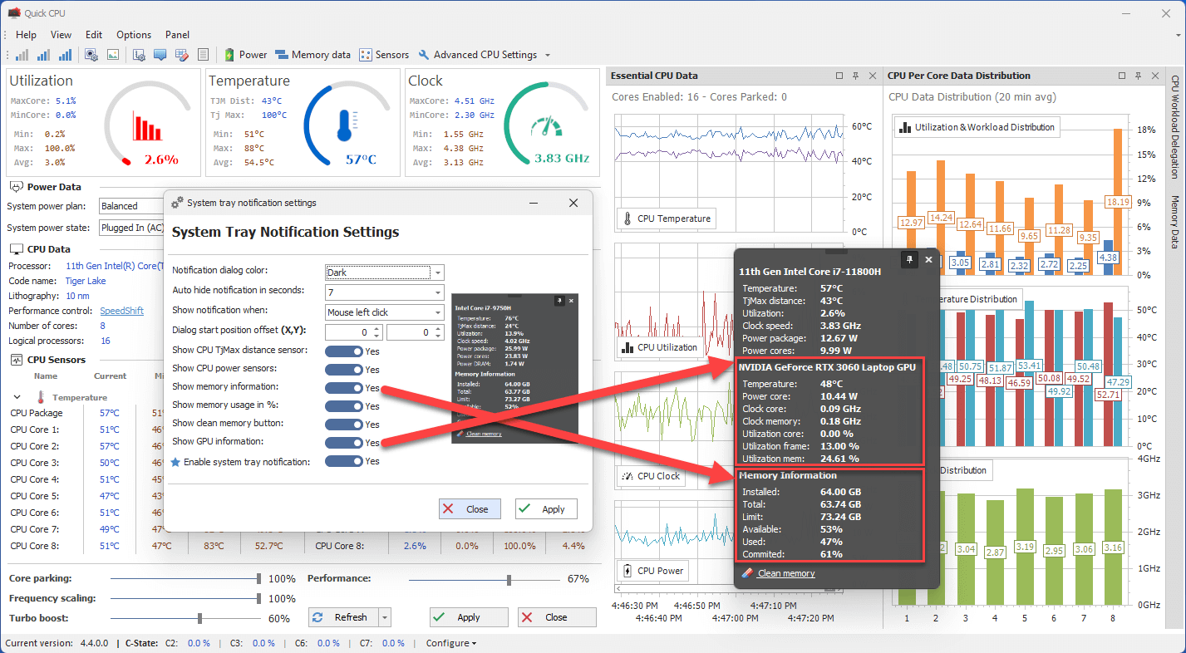
Task: Click the blue speech-bubble toolbar icon
Action: (x=160, y=55)
